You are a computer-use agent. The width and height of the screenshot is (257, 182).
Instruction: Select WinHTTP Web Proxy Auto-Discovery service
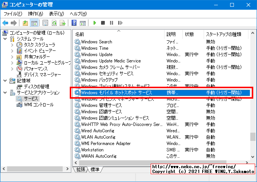pos(162,124)
